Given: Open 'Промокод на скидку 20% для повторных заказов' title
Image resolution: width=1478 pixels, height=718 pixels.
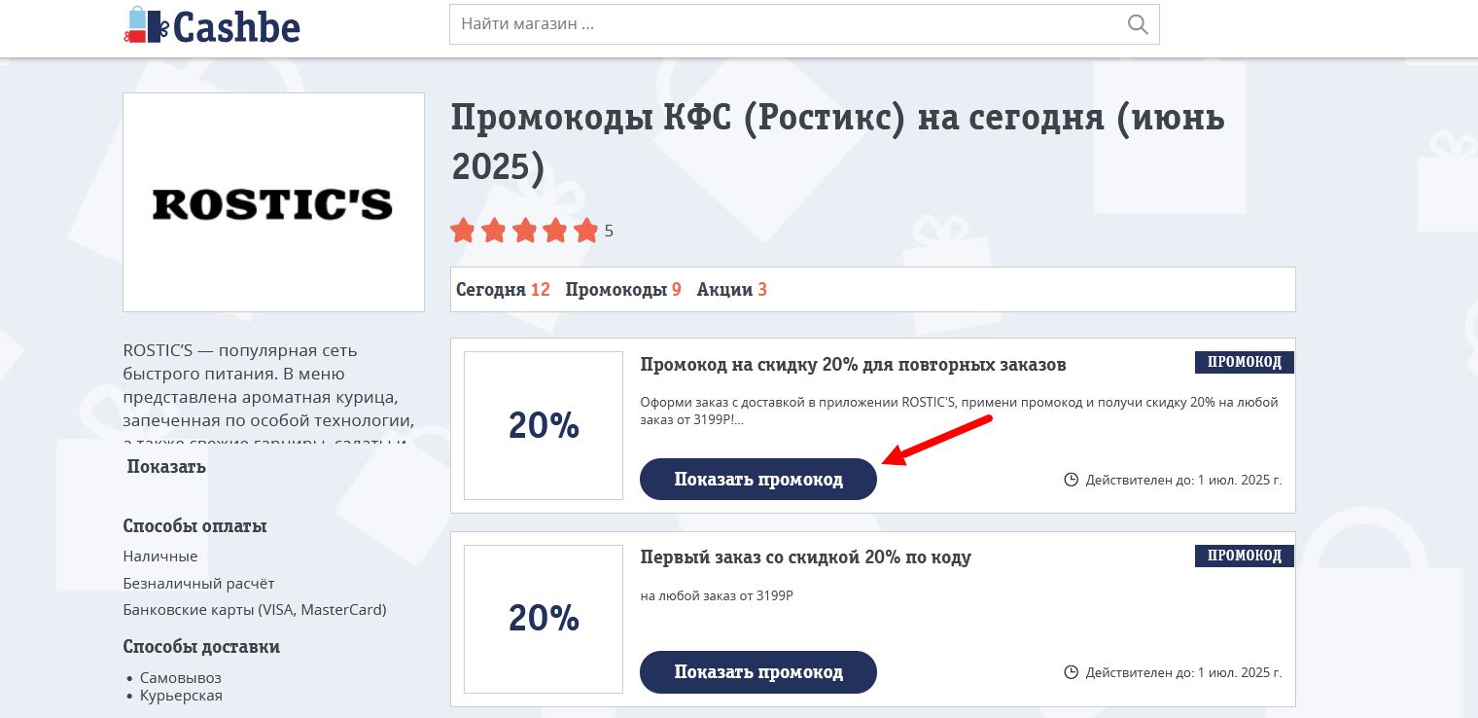Looking at the screenshot, I should click(854, 365).
